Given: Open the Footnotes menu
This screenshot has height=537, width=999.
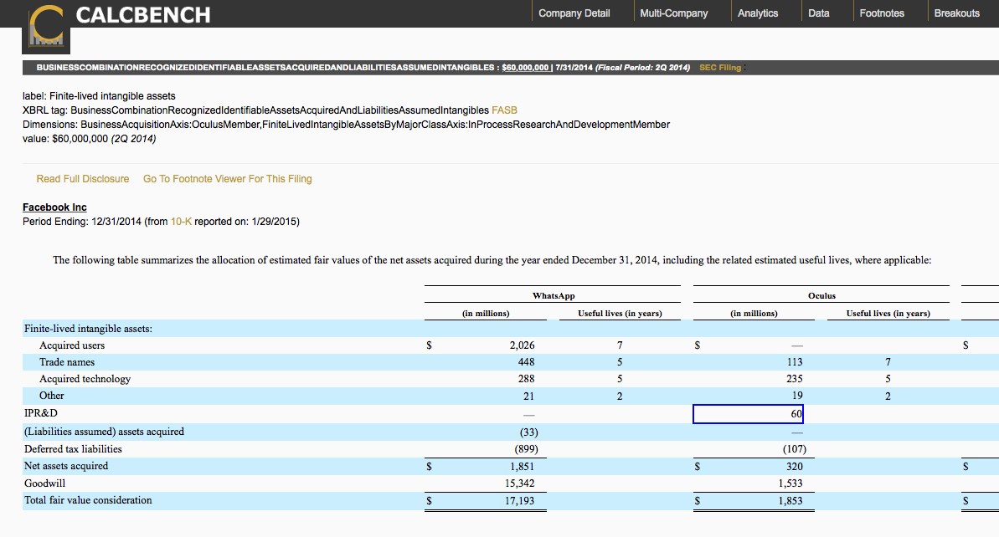Looking at the screenshot, I should click(881, 13).
